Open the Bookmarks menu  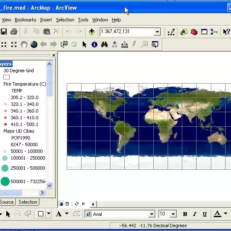(26, 20)
